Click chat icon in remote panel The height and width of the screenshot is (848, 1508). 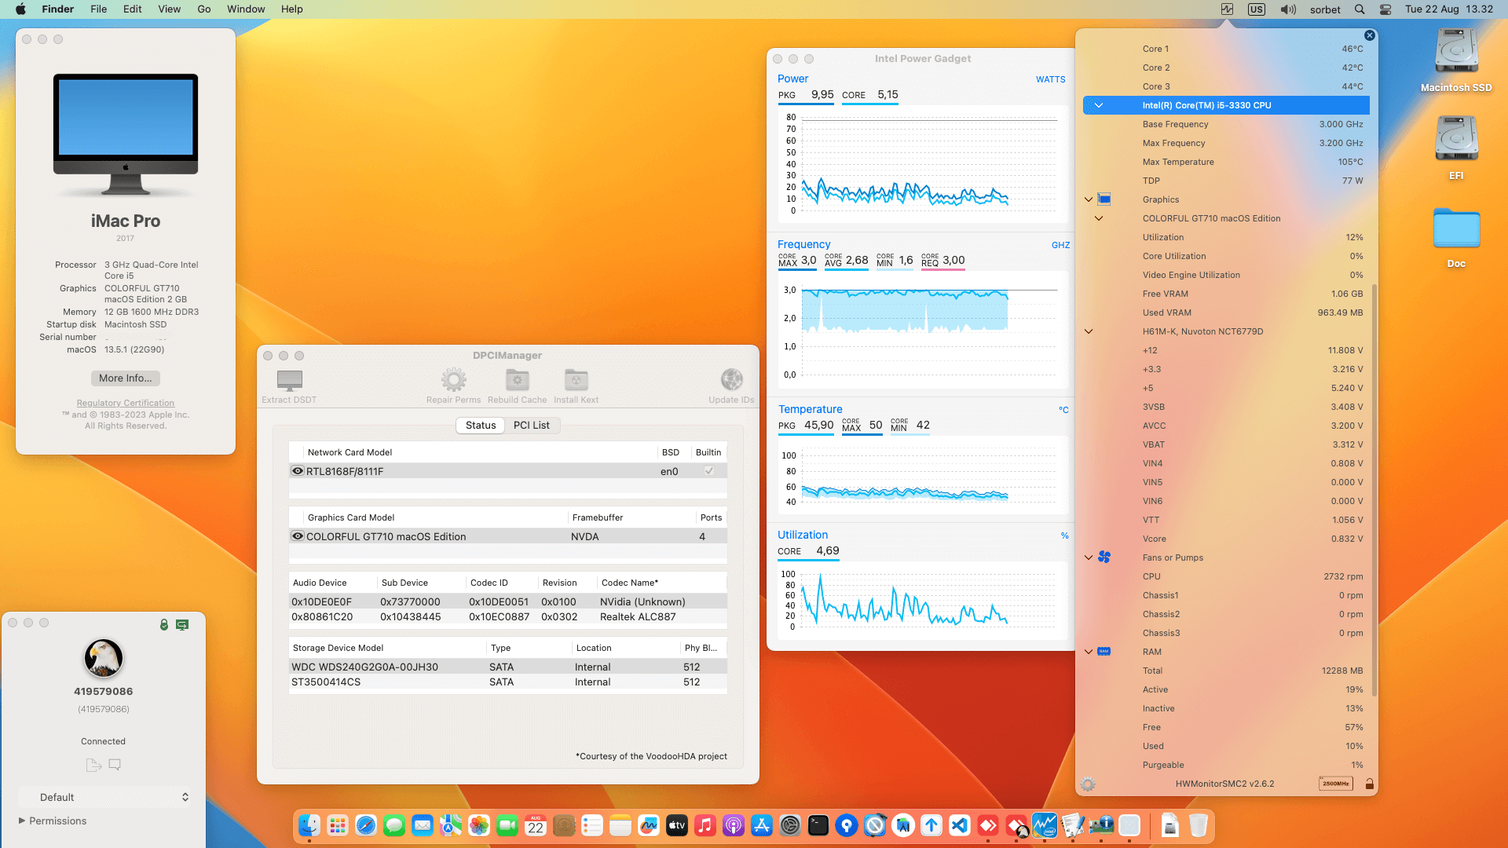(x=115, y=764)
